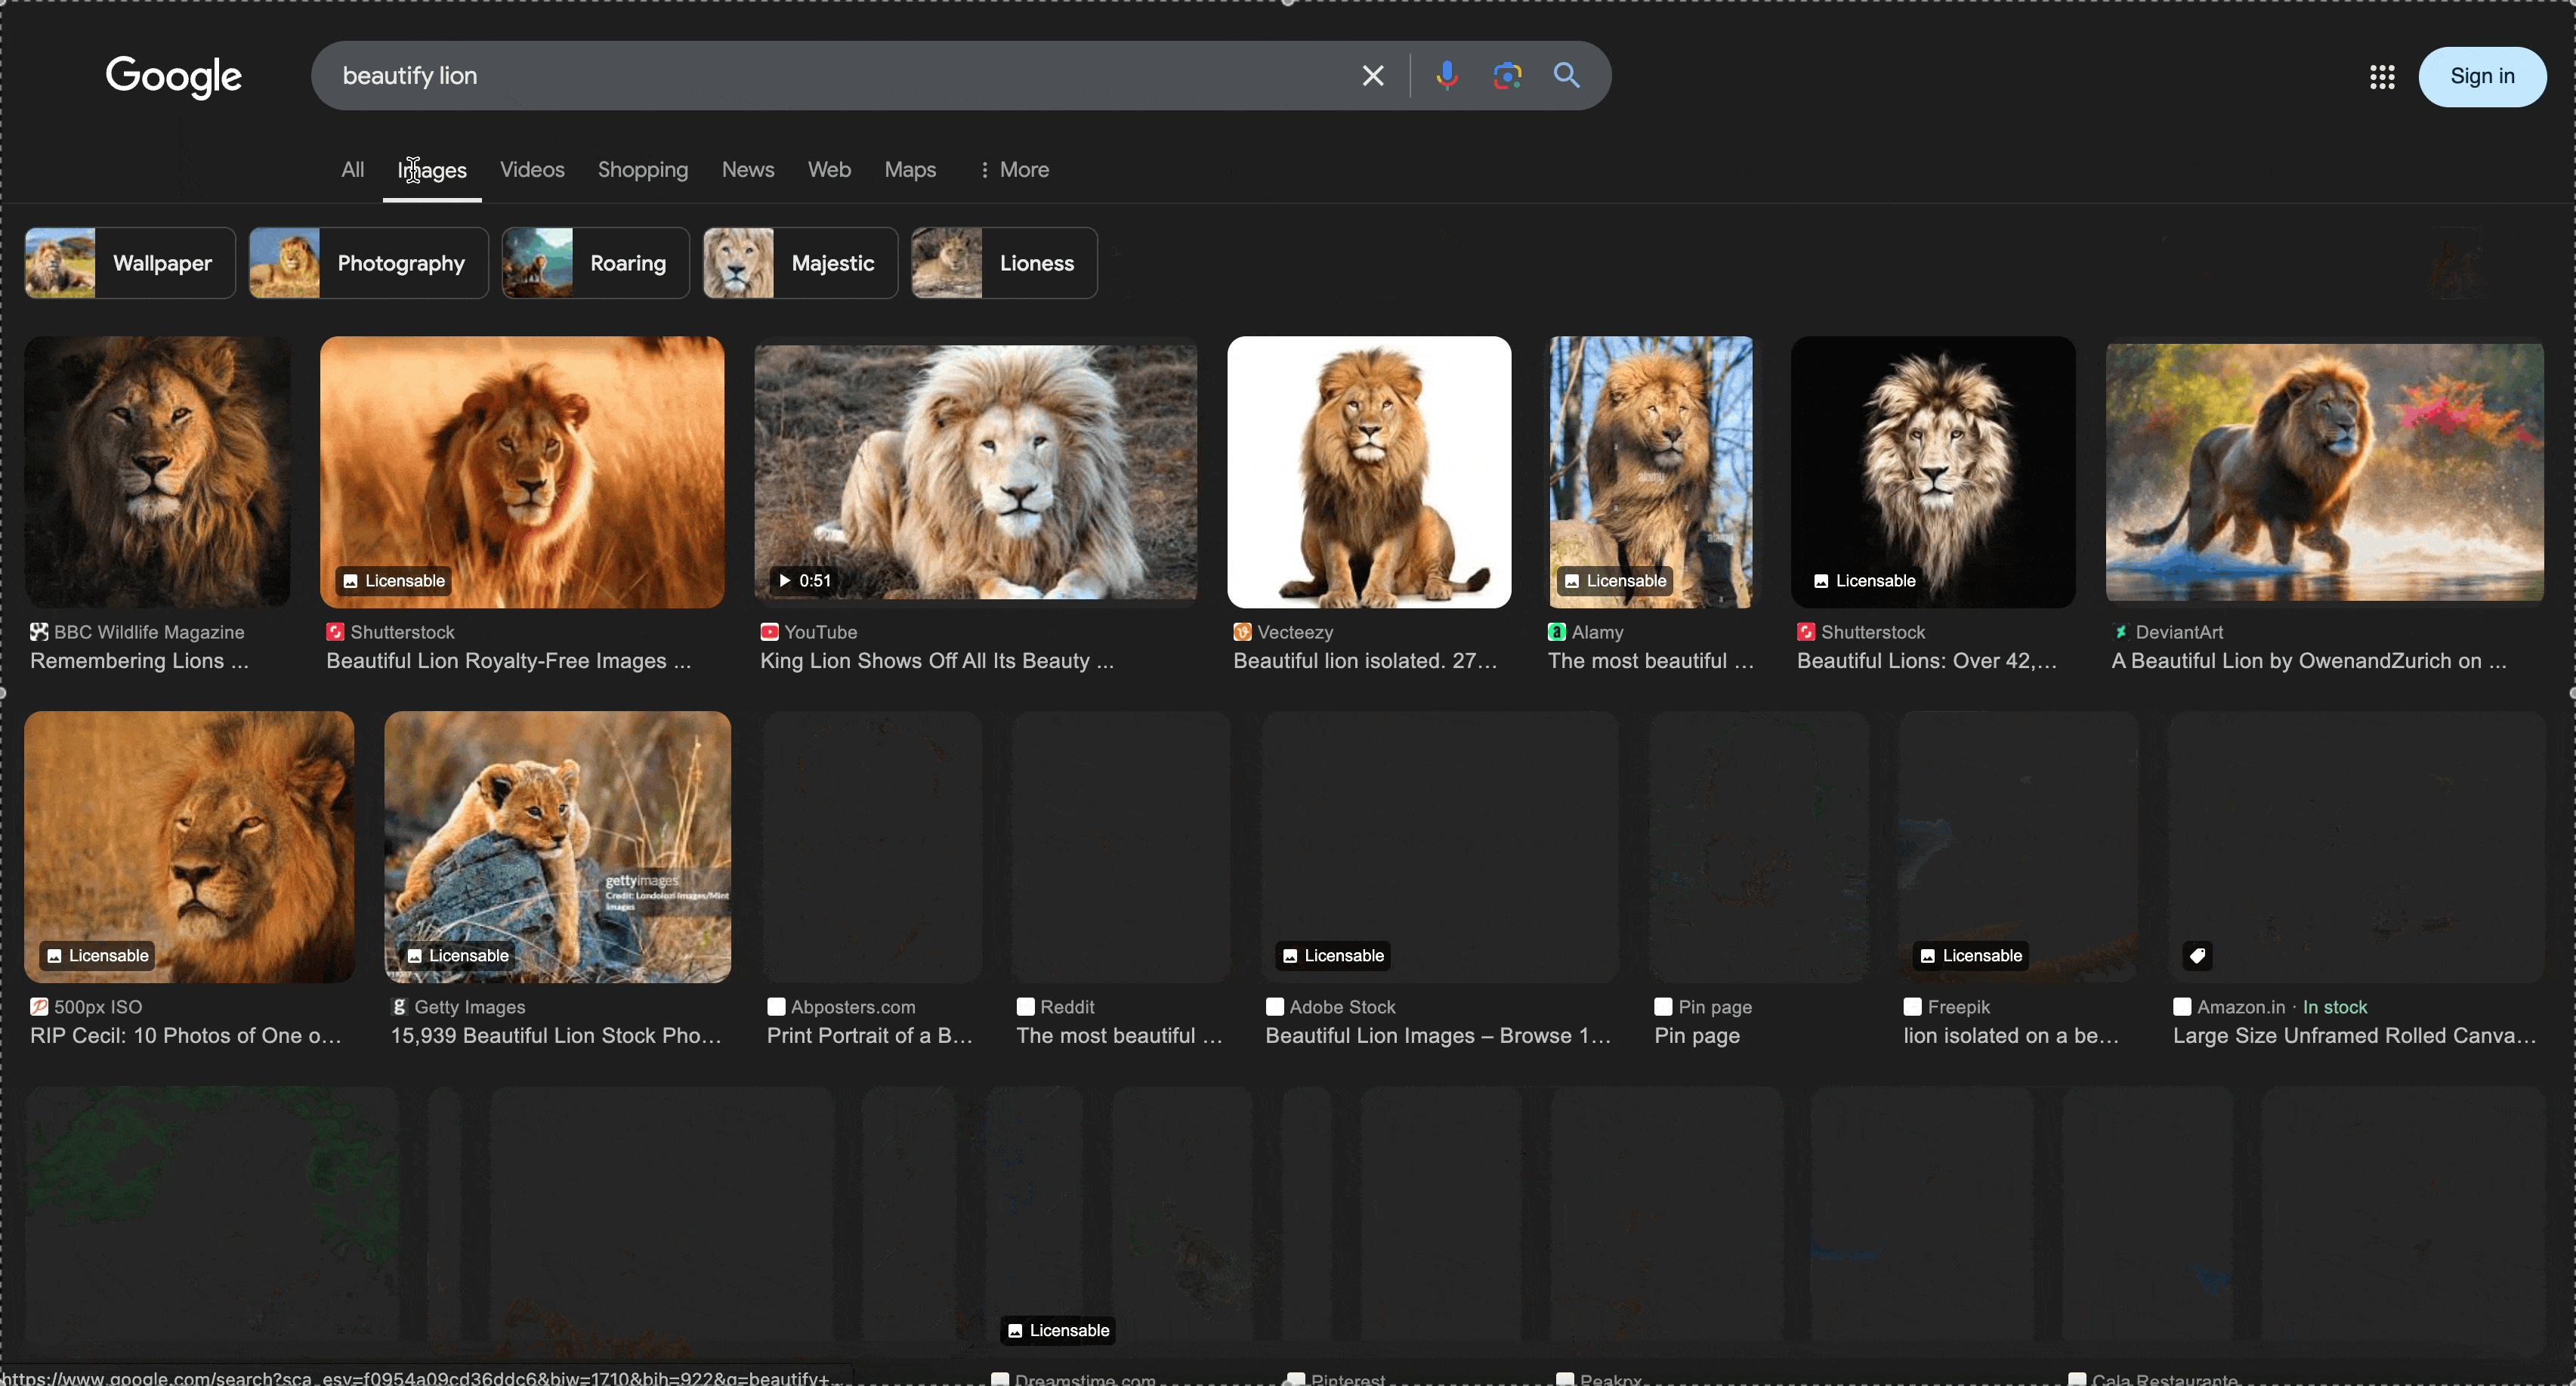Click the Amazon.in product tag icon
Image resolution: width=2576 pixels, height=1386 pixels.
pyautogui.click(x=2197, y=956)
